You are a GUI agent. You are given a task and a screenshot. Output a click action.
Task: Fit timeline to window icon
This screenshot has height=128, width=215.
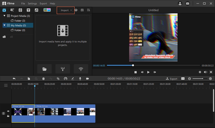pyautogui.click(x=183, y=78)
